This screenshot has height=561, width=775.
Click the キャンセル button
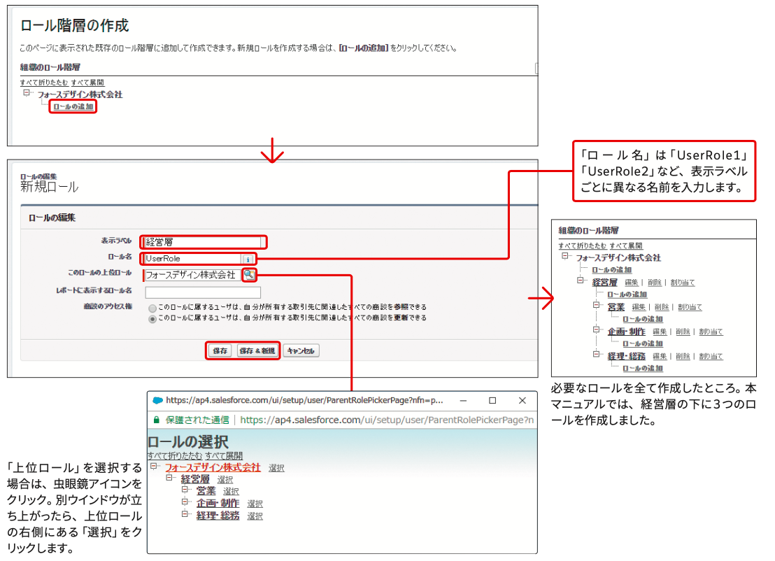pos(301,351)
